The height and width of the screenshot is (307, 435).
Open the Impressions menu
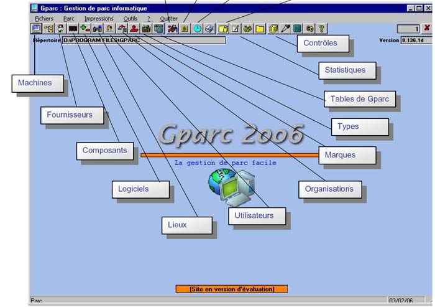(99, 19)
